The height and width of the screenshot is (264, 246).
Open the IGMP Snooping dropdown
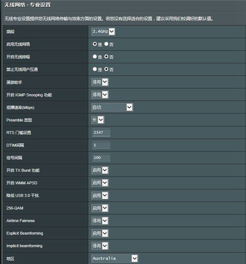[100, 95]
